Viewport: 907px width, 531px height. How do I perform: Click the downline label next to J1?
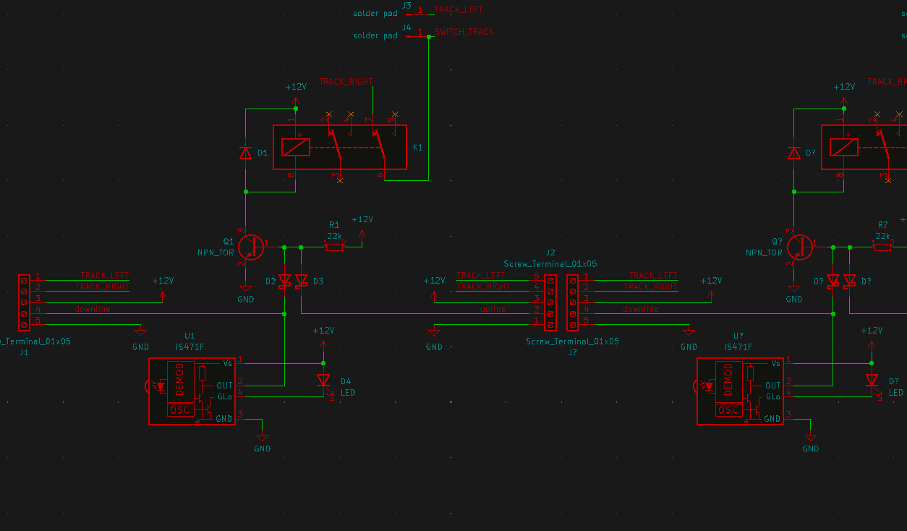tap(93, 309)
